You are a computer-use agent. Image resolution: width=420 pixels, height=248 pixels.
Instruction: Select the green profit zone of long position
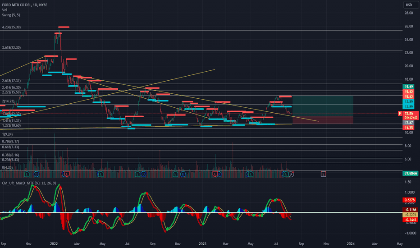click(323, 106)
